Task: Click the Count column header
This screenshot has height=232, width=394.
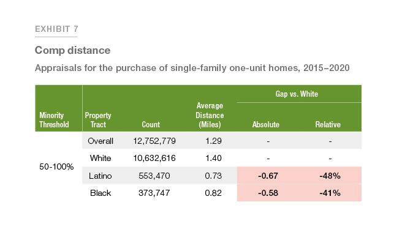Action: 151,124
